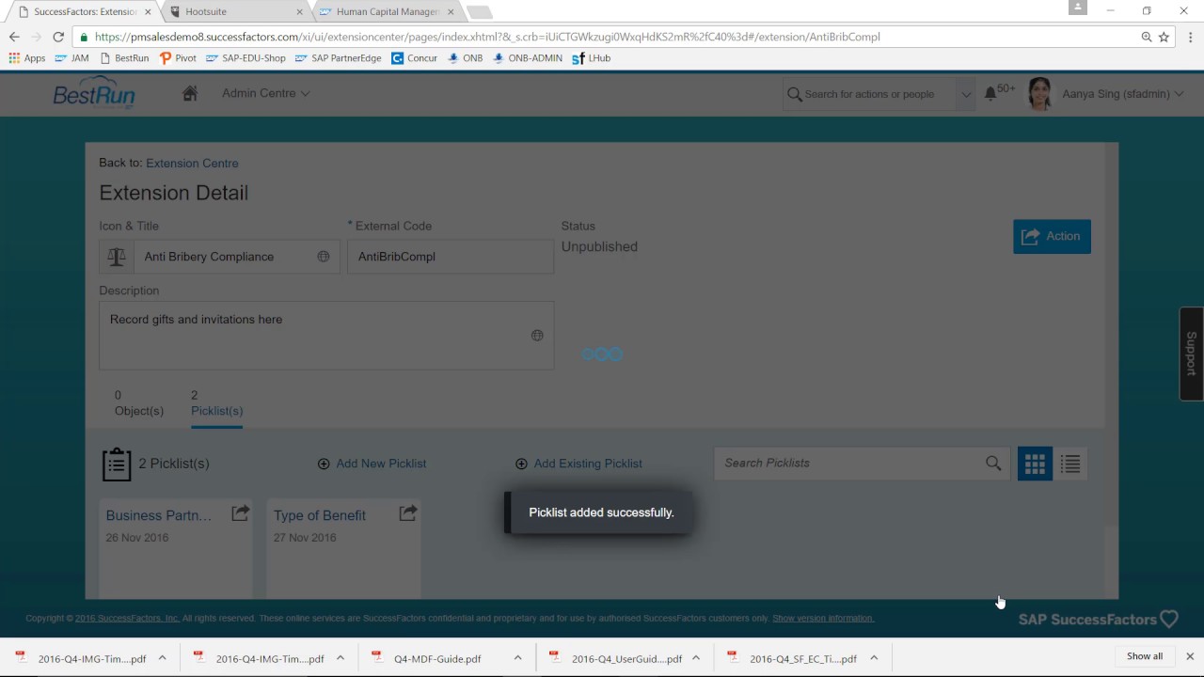Click the Unpublished status text
This screenshot has height=677, width=1204.
click(x=599, y=246)
